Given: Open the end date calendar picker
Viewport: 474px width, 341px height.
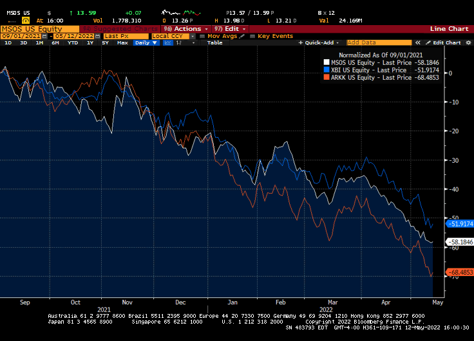Looking at the screenshot, I should [98, 36].
